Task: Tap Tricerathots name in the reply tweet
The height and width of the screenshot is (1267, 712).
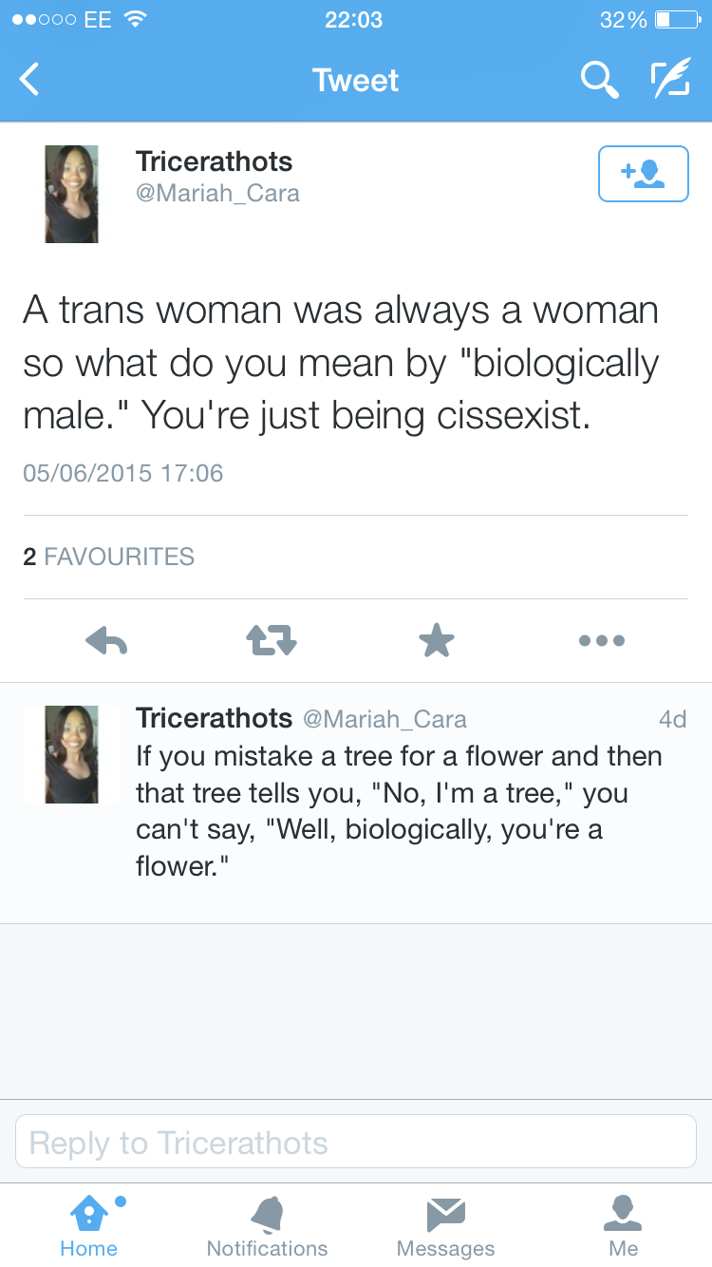Action: (x=214, y=718)
